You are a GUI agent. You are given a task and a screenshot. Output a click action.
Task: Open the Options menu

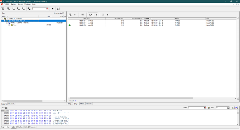[14, 4]
